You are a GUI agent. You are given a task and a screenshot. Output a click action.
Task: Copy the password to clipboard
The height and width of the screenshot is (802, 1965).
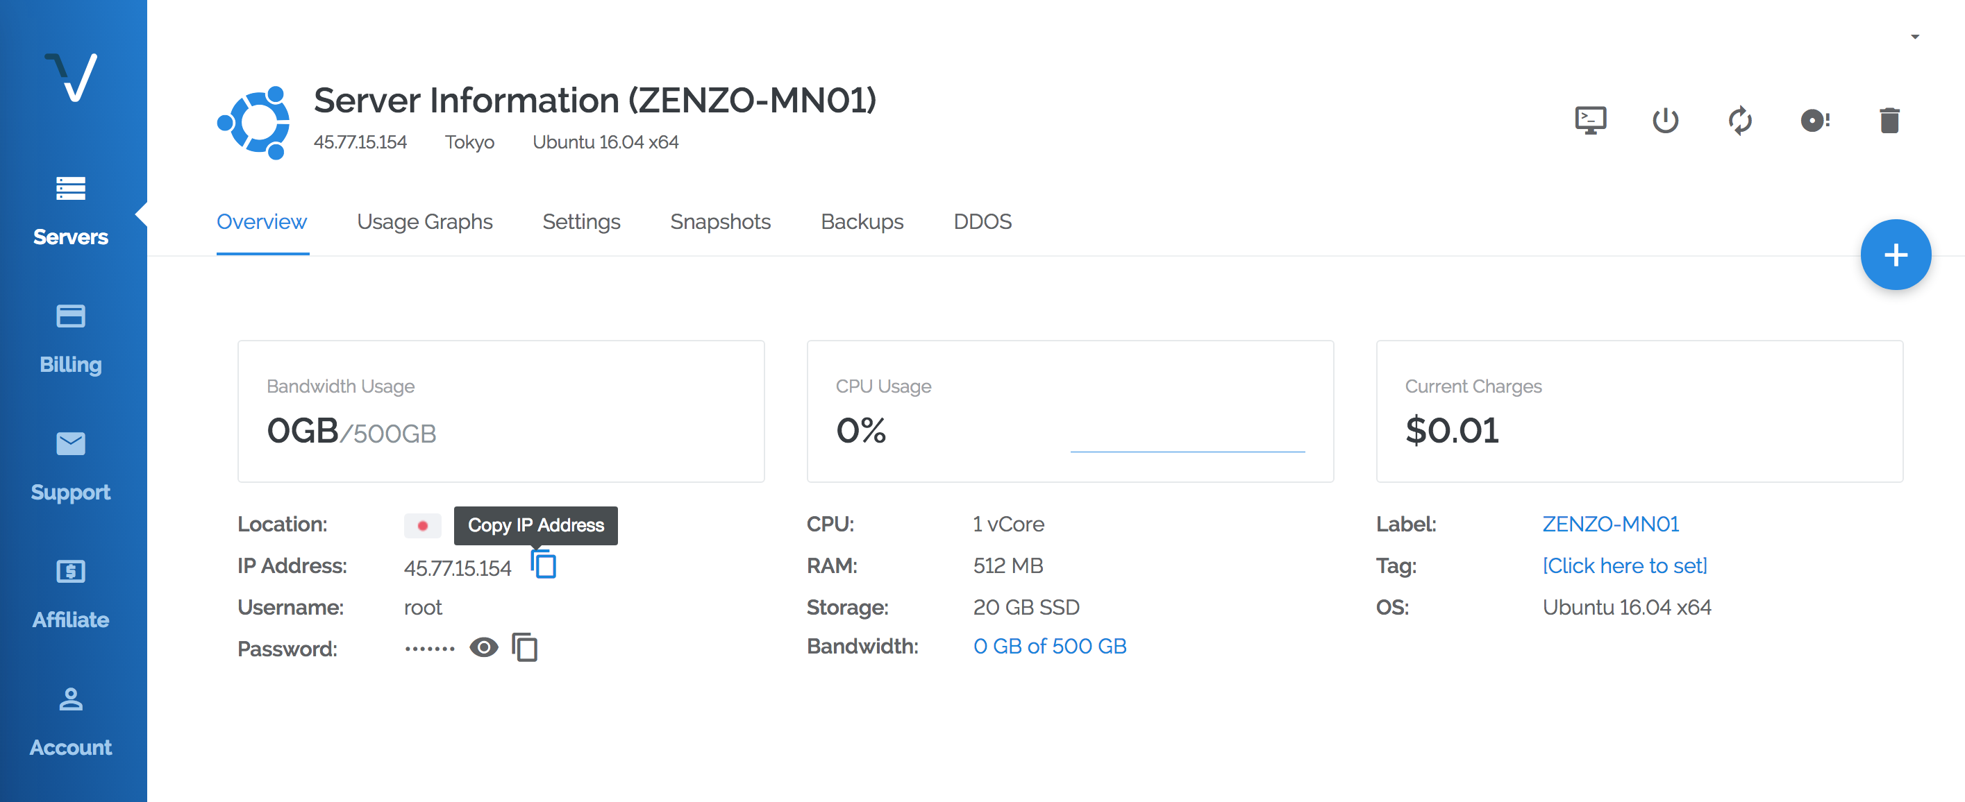click(525, 648)
